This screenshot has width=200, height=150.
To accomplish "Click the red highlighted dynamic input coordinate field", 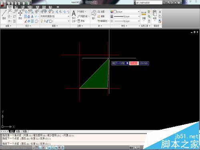I will (134, 63).
